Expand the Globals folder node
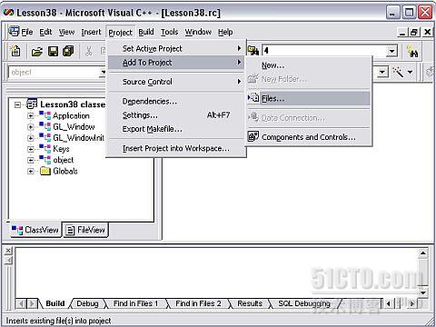 (x=30, y=172)
